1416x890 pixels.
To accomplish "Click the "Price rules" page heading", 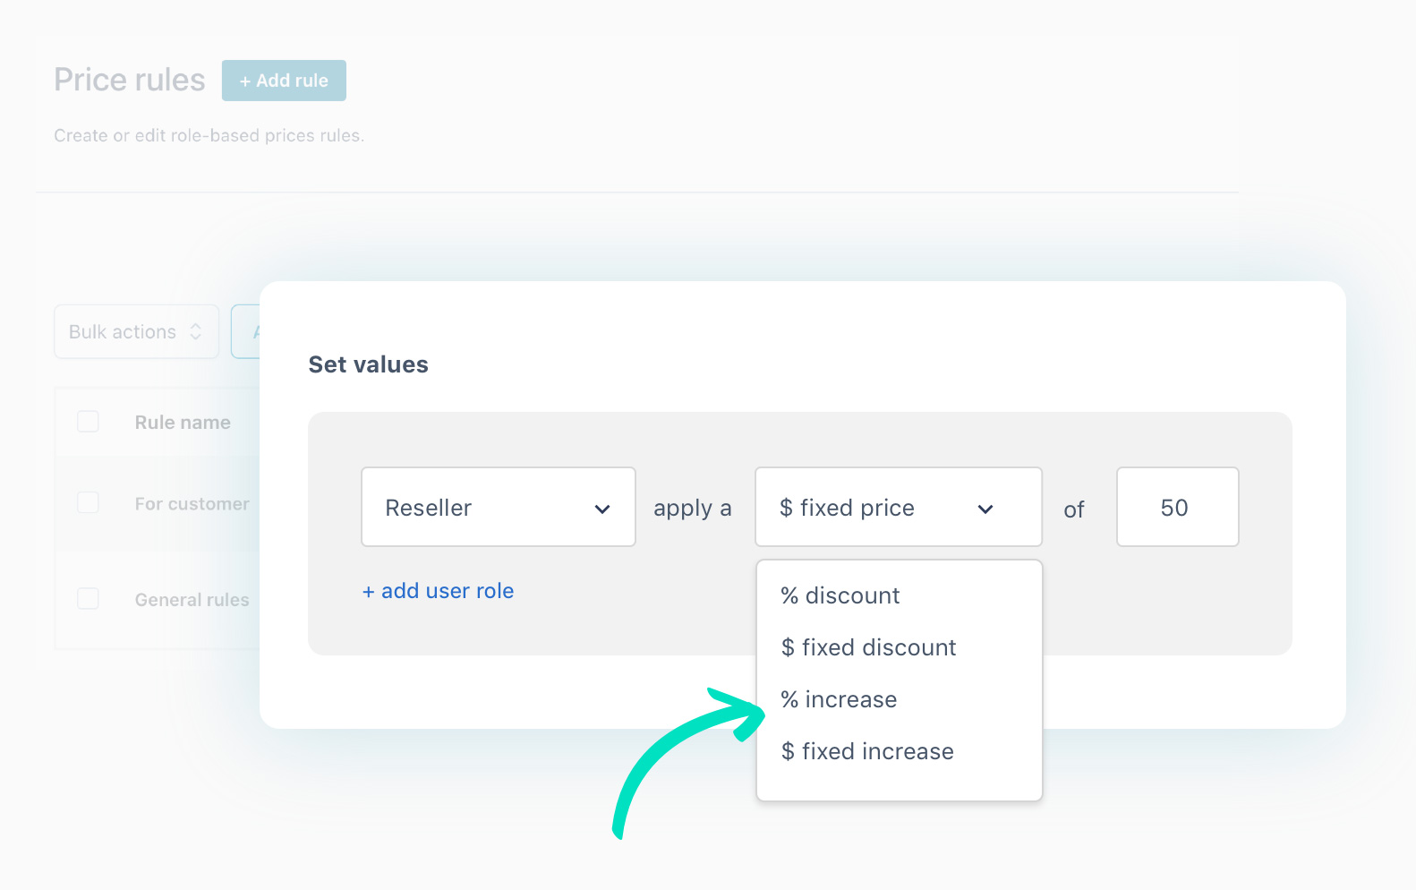I will coord(129,79).
